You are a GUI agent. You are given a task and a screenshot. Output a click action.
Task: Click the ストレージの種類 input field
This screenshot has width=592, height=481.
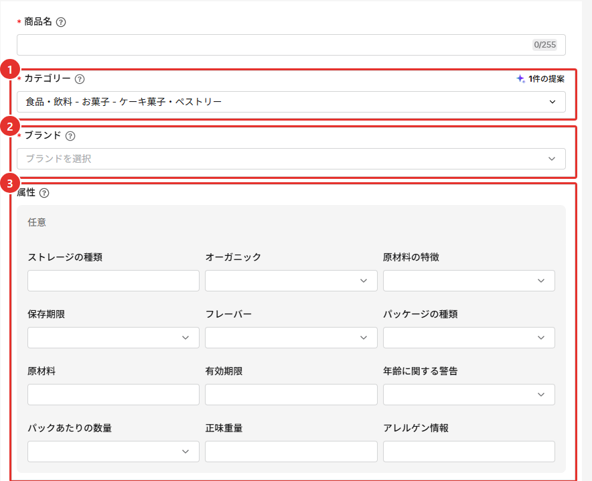[113, 281]
